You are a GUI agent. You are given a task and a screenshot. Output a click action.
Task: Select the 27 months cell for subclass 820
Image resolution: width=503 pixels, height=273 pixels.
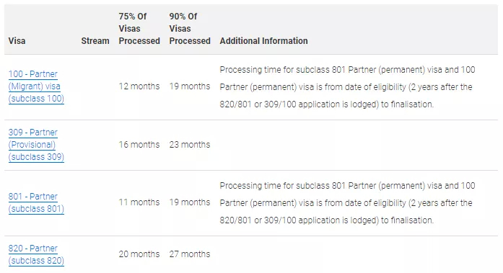[190, 254]
